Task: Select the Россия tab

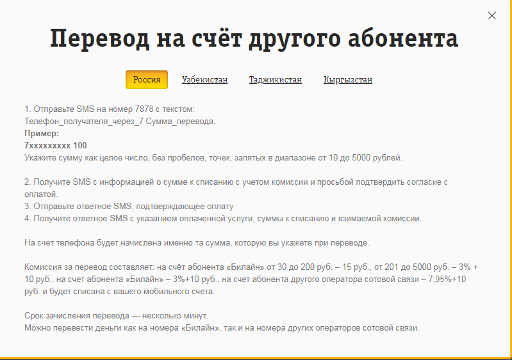Action: click(147, 79)
